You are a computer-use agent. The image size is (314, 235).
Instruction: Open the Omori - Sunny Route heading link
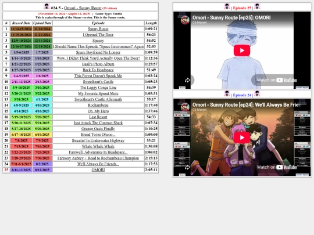click(x=83, y=8)
